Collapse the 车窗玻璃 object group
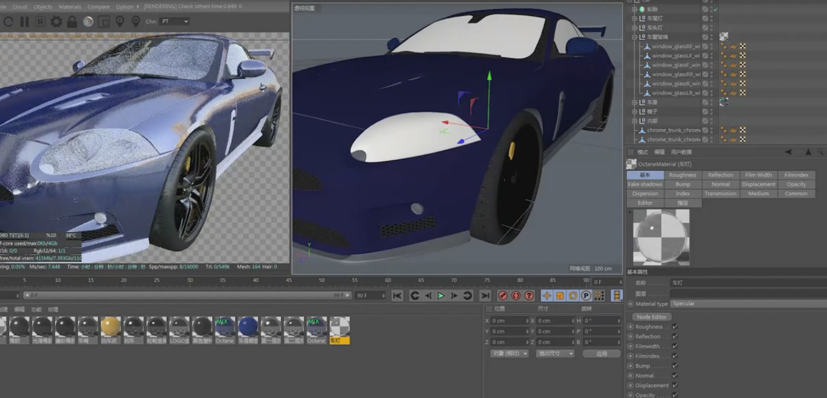Screen dimensions: 827x398 [635, 37]
